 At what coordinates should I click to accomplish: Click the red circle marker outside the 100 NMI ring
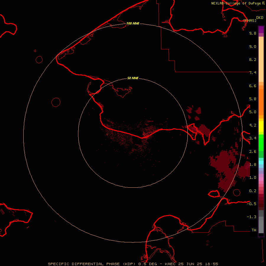tap(39, 60)
